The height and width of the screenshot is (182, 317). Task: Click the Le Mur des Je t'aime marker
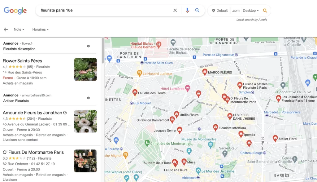(x=198, y=171)
